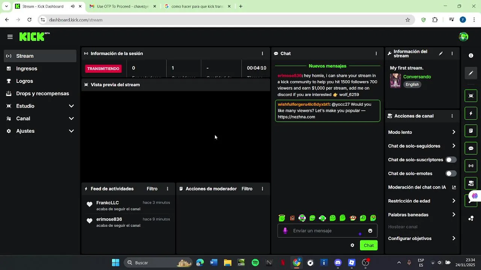Toggle the lightning activity feed widget icon
Viewport: 481px width, 270px height.
[471, 113]
